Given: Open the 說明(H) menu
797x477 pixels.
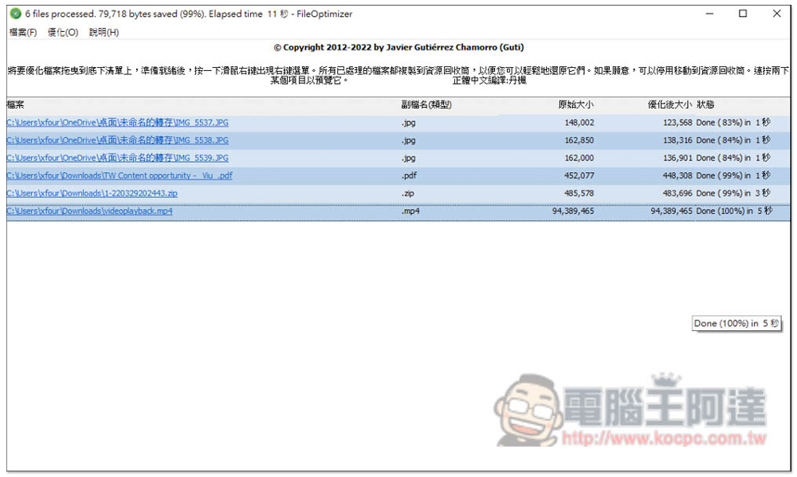Looking at the screenshot, I should (104, 33).
